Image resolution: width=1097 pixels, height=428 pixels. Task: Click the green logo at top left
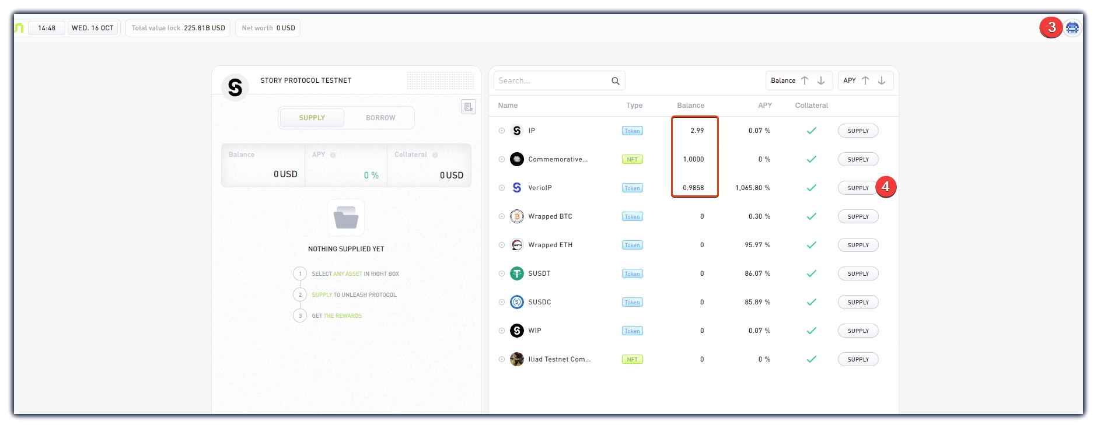pos(19,28)
